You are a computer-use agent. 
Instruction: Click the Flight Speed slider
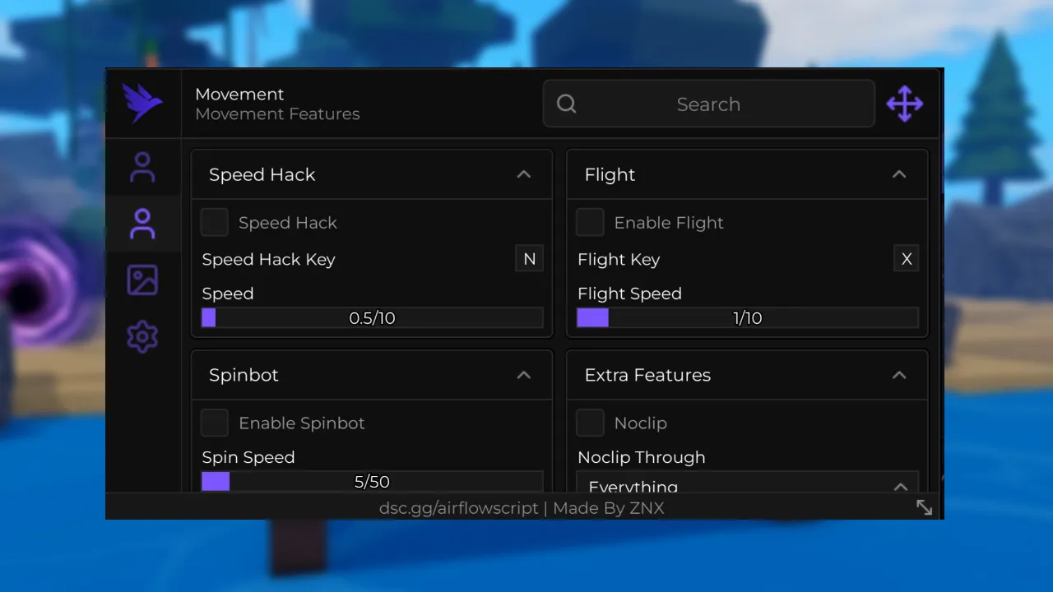[747, 318]
